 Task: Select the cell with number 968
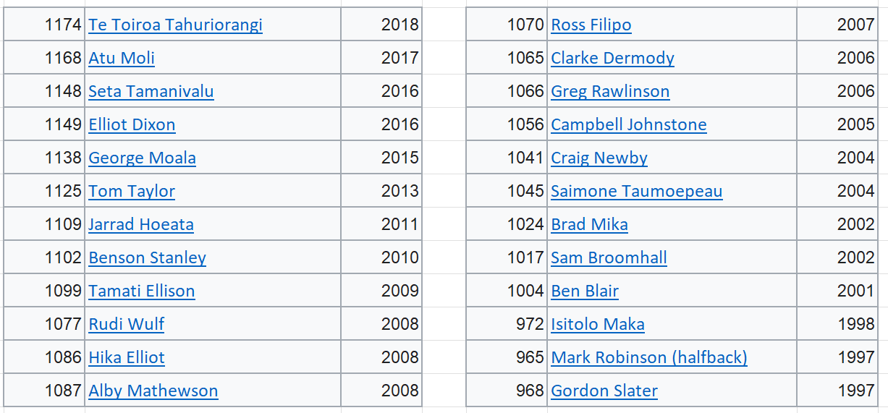[x=507, y=391]
